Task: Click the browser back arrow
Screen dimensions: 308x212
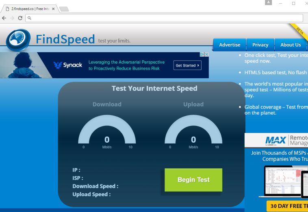Action: [4, 18]
